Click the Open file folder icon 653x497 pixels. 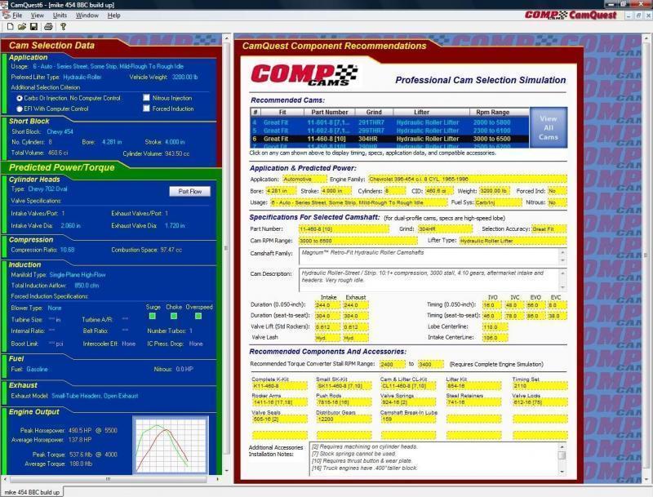click(x=22, y=27)
